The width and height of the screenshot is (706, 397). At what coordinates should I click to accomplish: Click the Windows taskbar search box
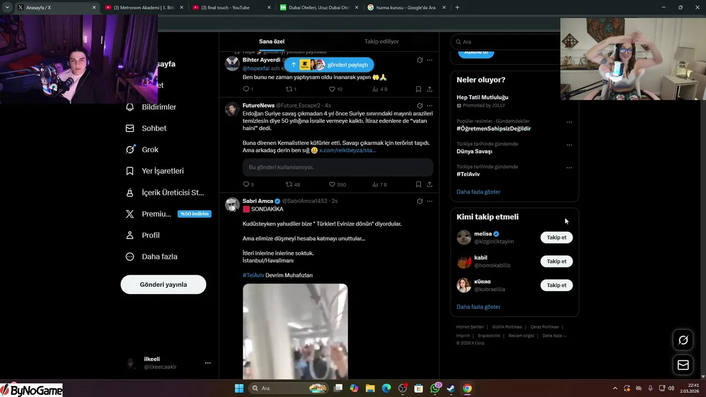coord(288,388)
